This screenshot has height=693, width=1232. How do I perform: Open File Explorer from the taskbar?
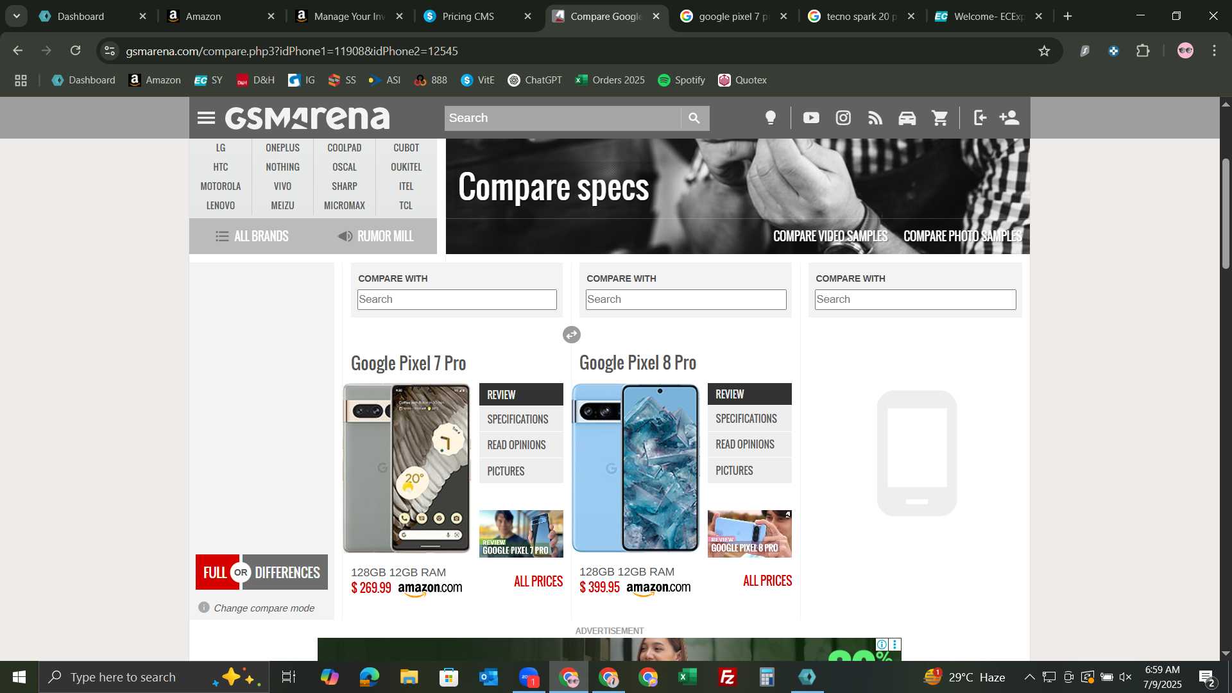pyautogui.click(x=409, y=677)
